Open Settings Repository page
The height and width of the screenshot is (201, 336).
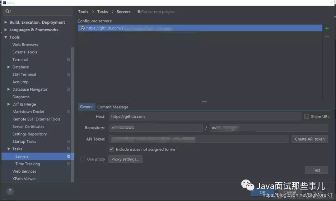(30, 134)
